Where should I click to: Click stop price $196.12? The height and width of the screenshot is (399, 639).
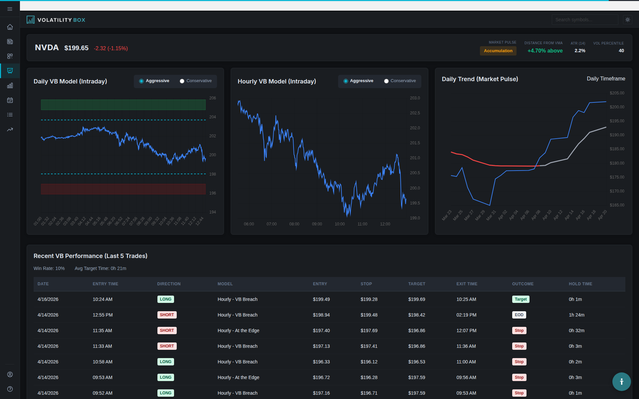click(x=369, y=362)
